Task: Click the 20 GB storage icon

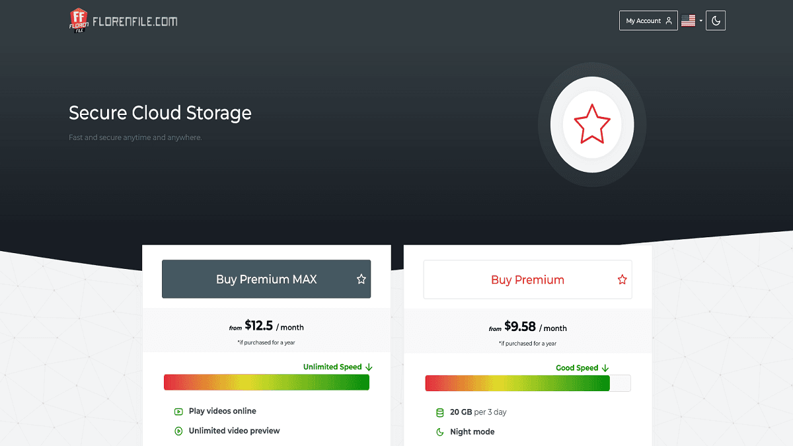Action: click(440, 412)
